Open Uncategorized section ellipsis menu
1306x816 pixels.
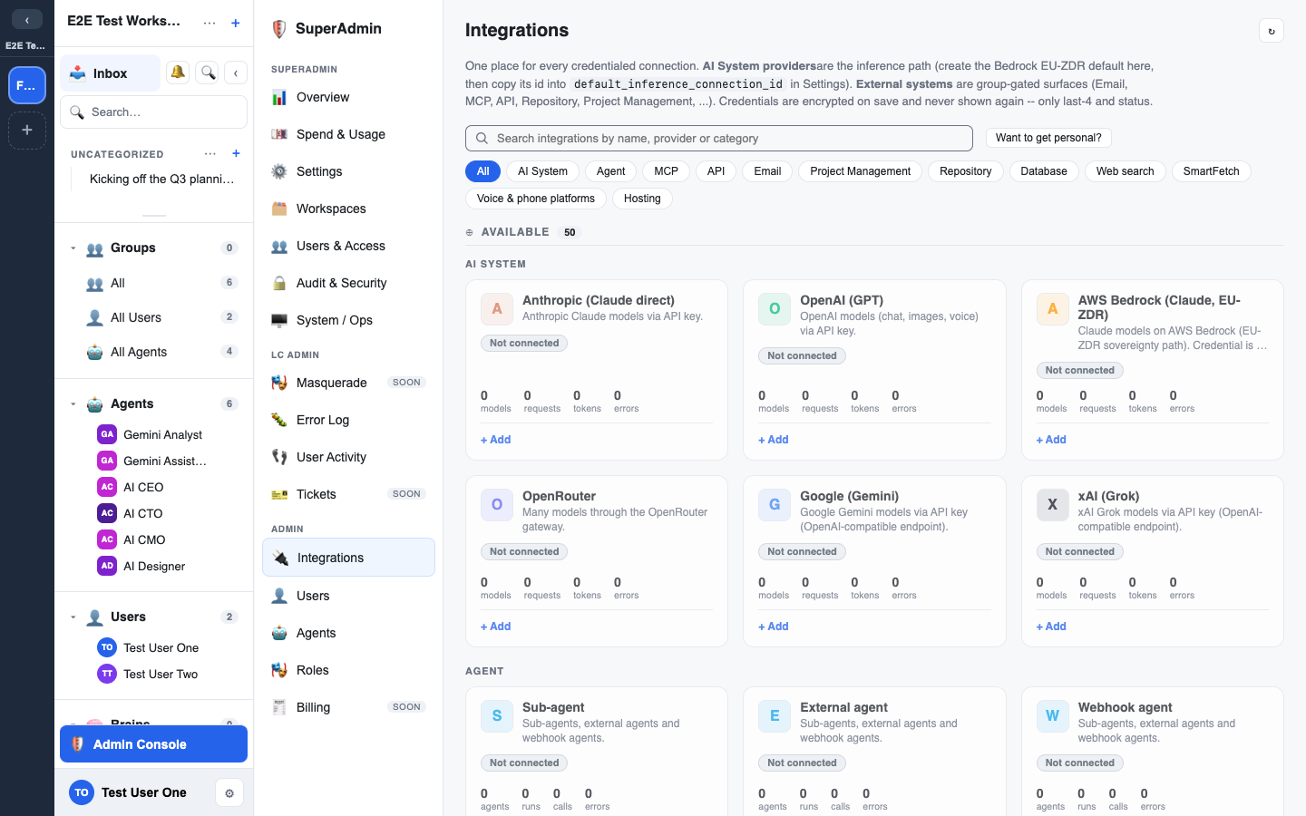[x=210, y=153]
